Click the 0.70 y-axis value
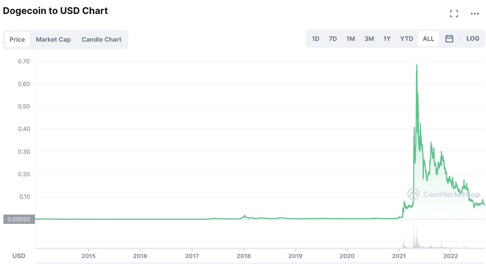The image size is (486, 264). [x=24, y=61]
